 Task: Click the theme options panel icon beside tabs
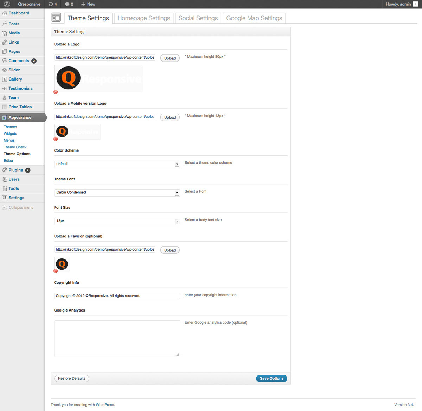tap(56, 18)
